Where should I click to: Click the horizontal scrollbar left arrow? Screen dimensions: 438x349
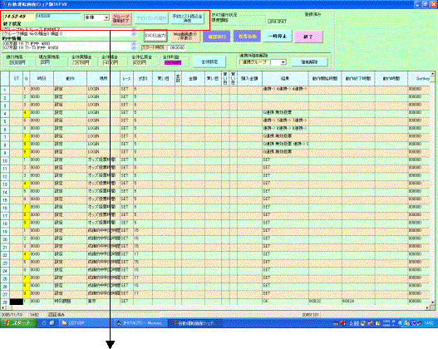2,307
